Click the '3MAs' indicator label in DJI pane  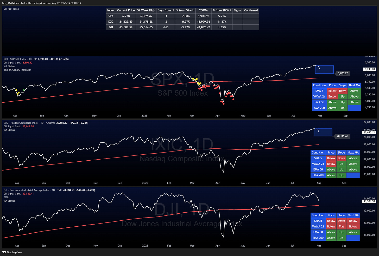click(7, 198)
